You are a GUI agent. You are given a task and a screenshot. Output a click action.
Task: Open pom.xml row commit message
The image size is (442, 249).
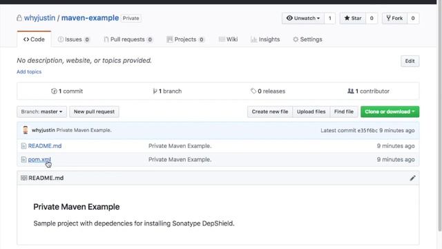(180, 160)
